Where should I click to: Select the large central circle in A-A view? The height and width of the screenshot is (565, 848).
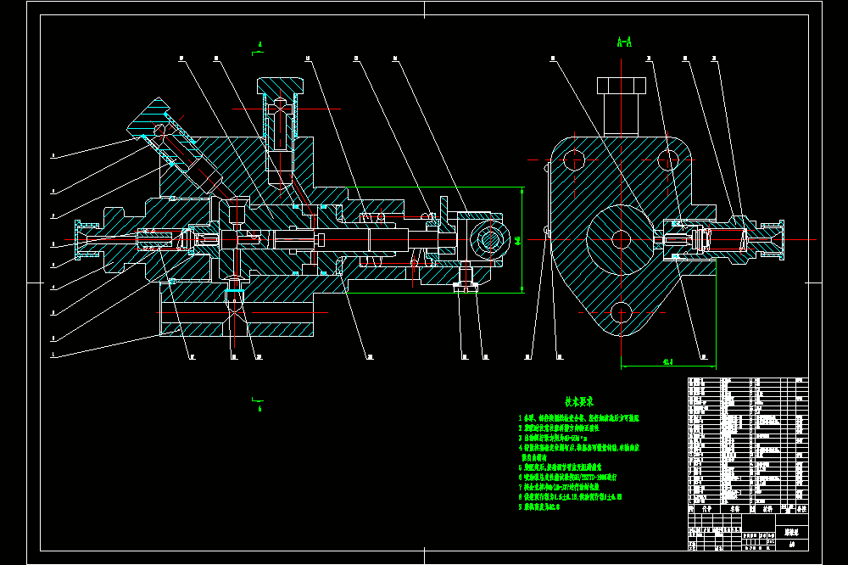point(621,239)
